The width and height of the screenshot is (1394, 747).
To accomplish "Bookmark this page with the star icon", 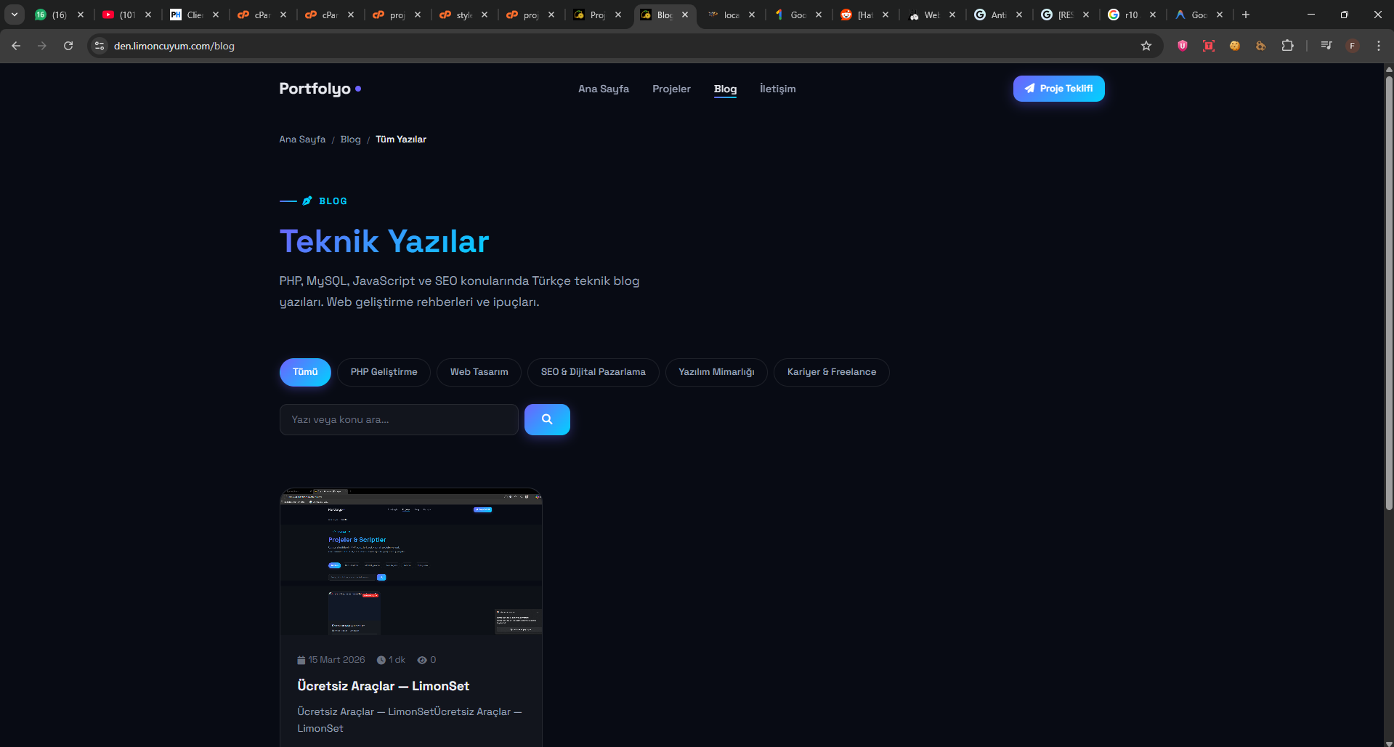I will click(x=1146, y=46).
